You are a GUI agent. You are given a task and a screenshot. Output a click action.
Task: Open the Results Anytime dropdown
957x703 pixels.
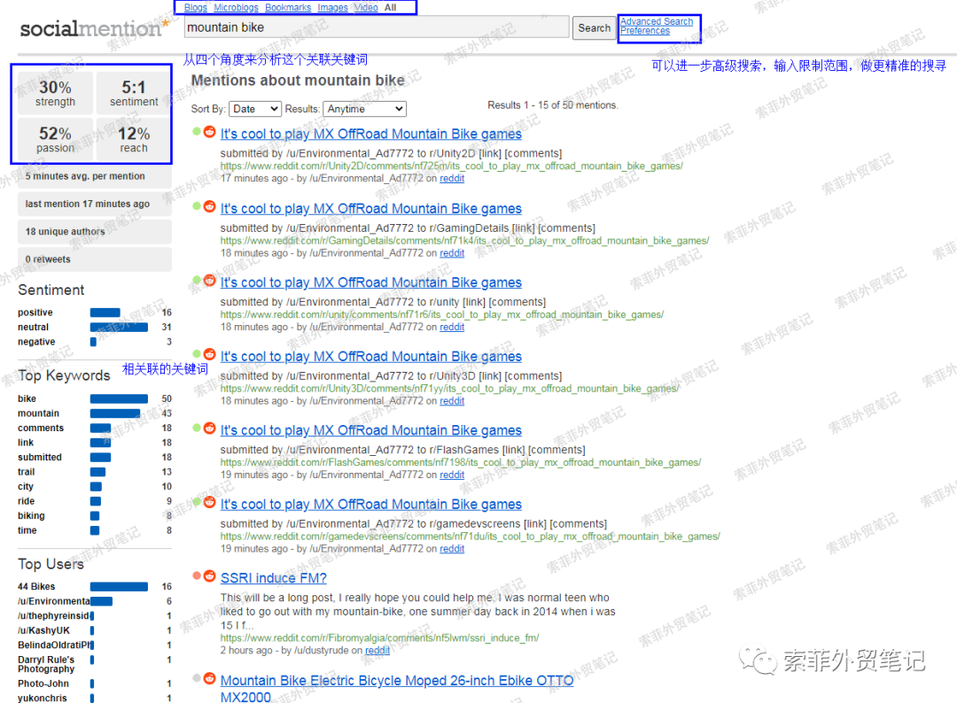pos(364,109)
